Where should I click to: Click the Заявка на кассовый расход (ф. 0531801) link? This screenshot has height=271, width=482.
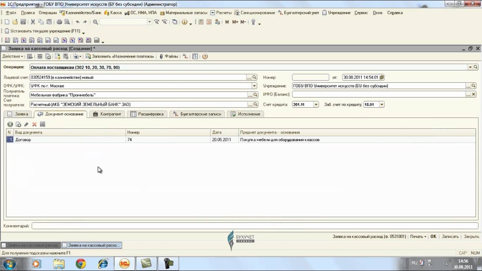tap(369, 236)
